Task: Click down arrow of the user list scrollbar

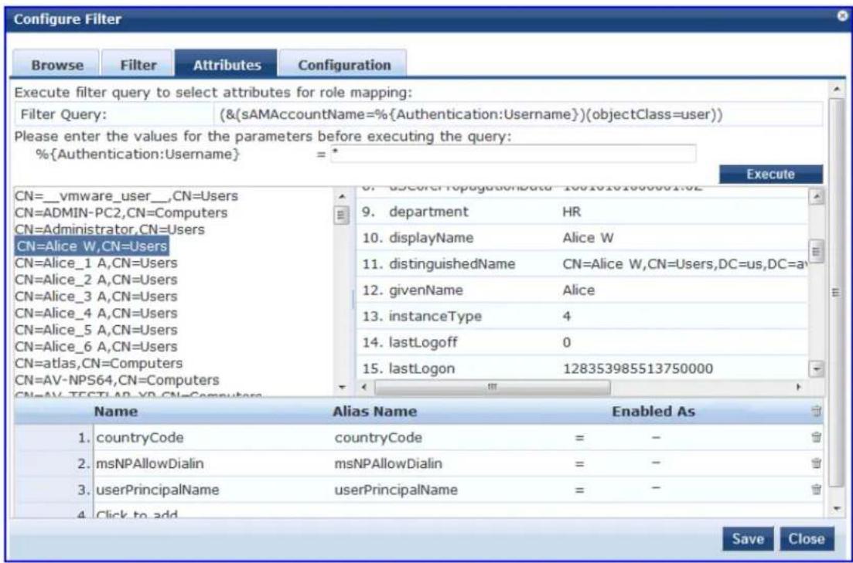Action: click(342, 387)
